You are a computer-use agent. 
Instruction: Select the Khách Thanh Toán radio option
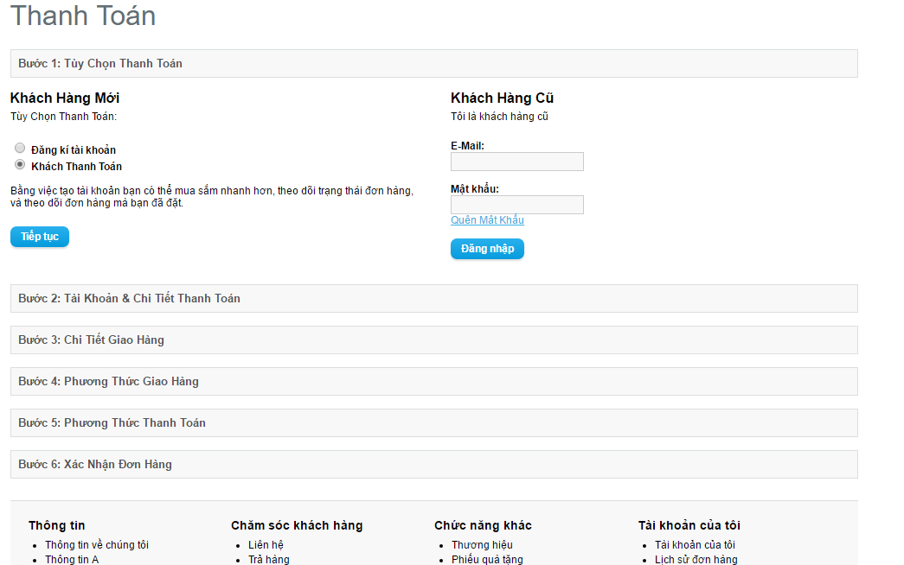tap(20, 165)
